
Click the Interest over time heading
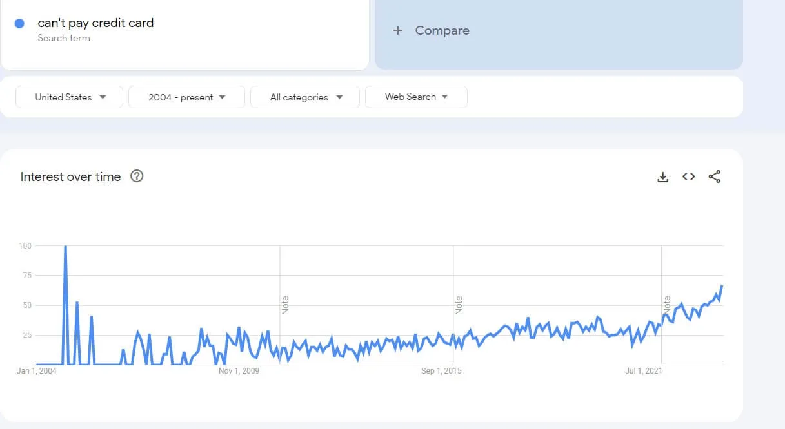point(70,177)
